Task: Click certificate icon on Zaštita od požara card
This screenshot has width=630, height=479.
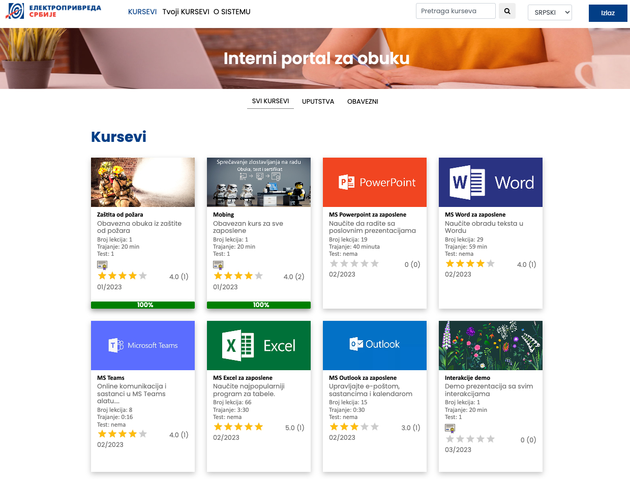Action: [102, 265]
